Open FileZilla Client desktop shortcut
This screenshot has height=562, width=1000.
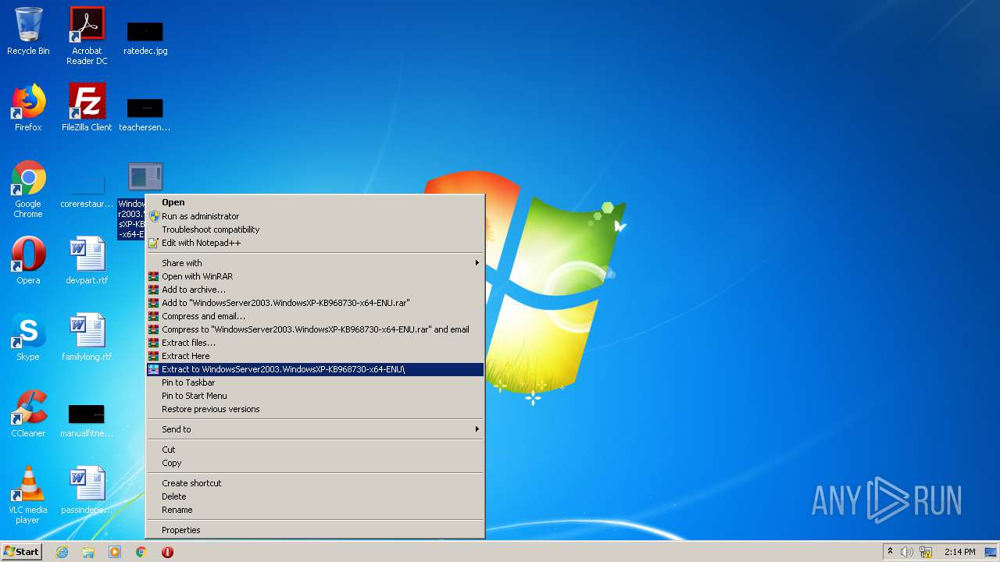(87, 108)
